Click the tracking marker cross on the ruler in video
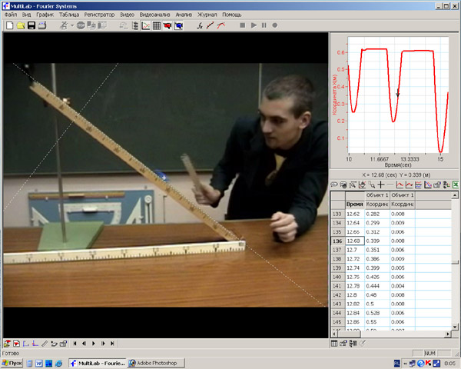Screen dimensions: 461x369 164,178
